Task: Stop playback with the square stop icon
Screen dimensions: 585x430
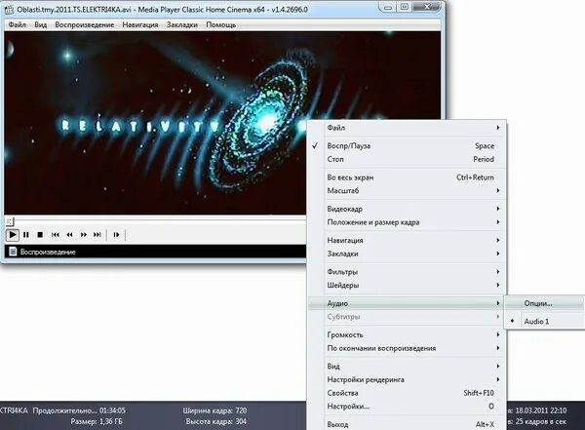Action: point(40,235)
